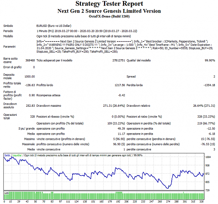This screenshot has height=204, width=218.
Task: Click the largest loss trade value '-12.50'
Action: (211, 129)
